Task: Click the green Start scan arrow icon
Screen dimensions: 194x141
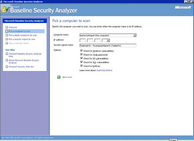Action: (59, 77)
